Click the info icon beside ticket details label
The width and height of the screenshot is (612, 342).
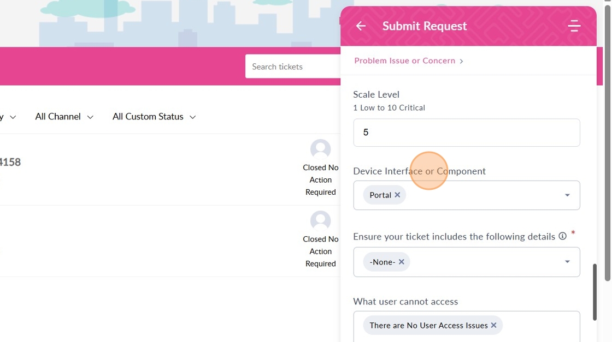562,236
